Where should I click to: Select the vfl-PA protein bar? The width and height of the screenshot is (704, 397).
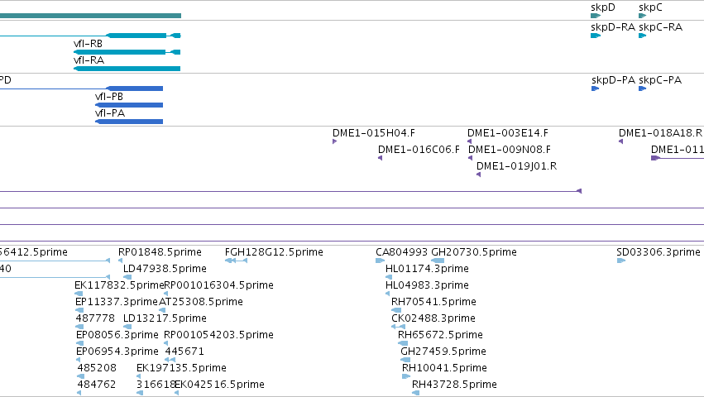pos(129,122)
